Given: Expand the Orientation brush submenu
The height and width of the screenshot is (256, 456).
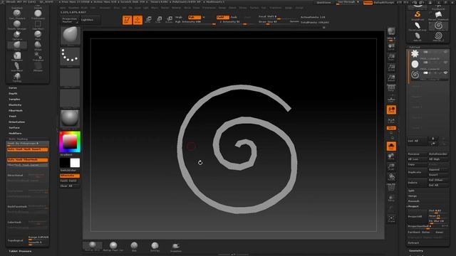Looking at the screenshot, I should pyautogui.click(x=16, y=122).
